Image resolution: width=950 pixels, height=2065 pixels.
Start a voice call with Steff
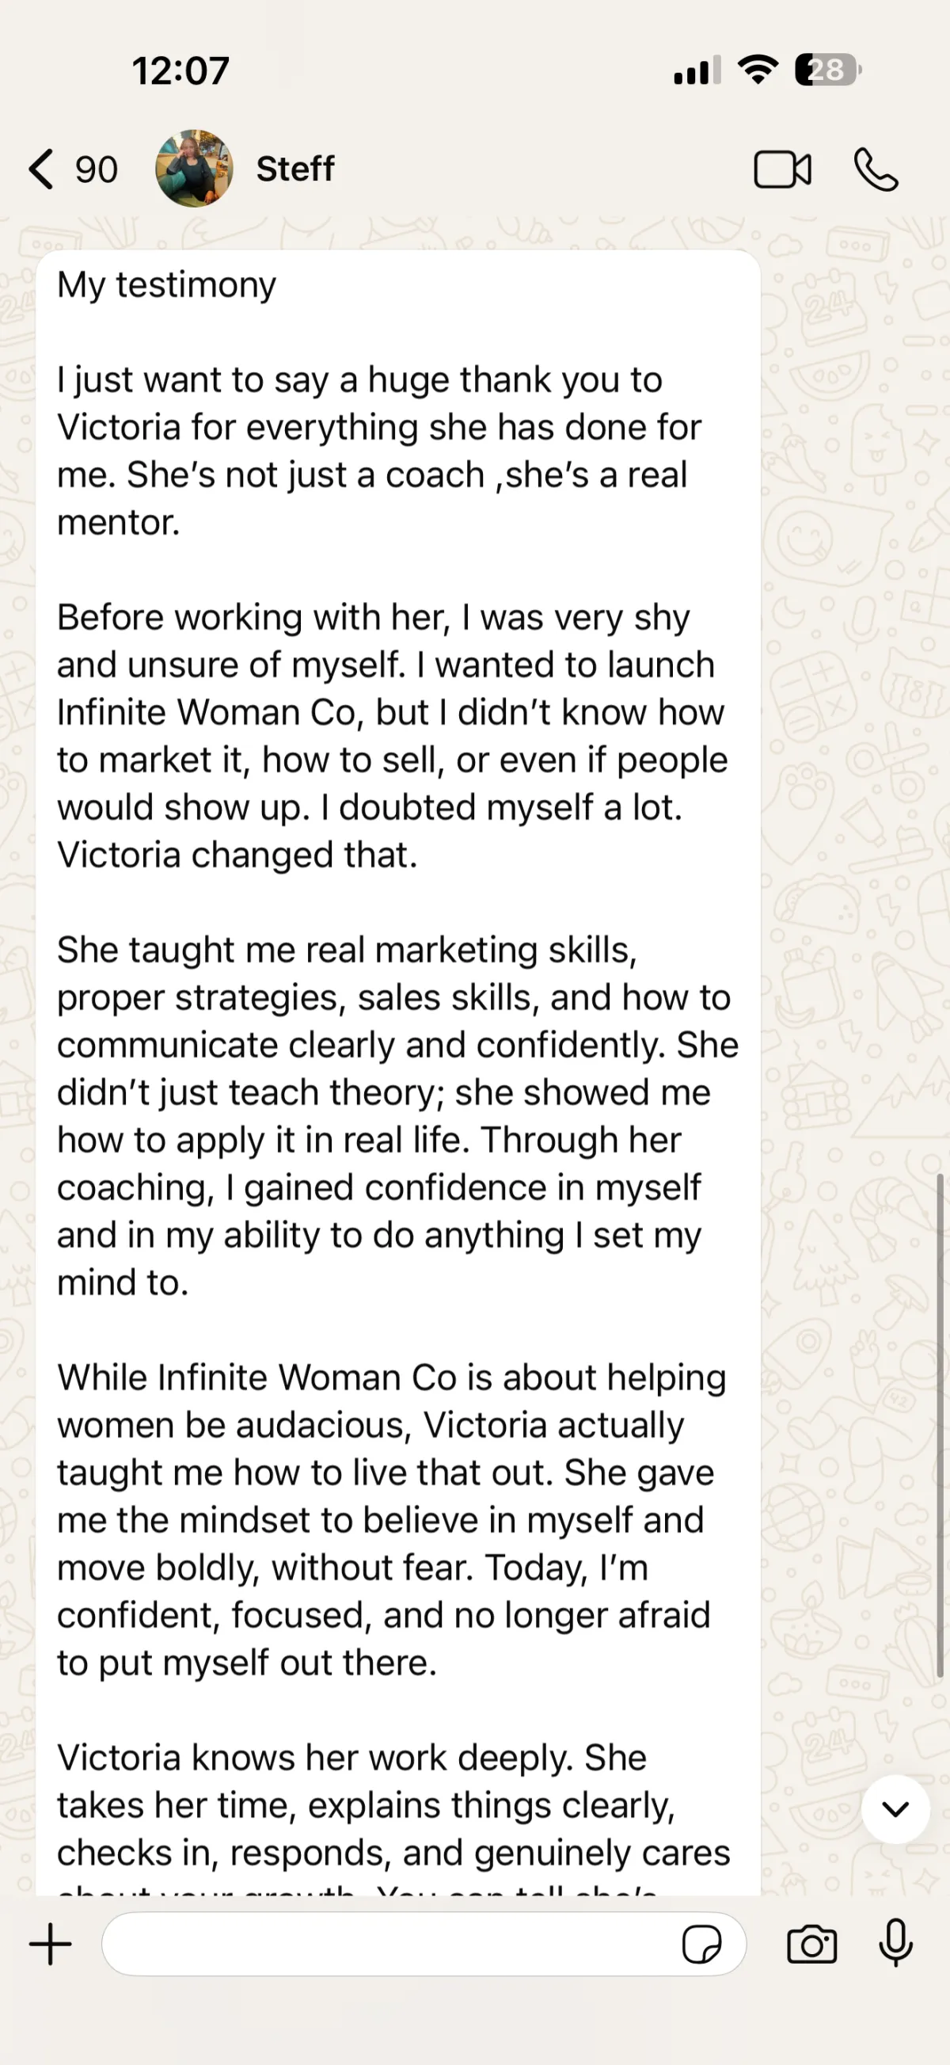coord(876,170)
